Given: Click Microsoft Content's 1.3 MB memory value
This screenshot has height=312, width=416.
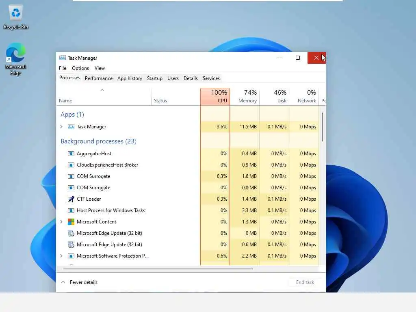Looking at the screenshot, I should point(249,222).
